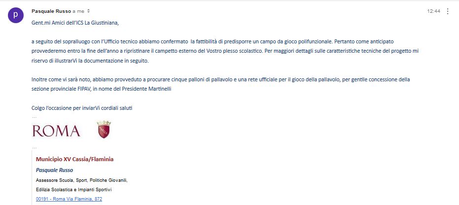Expand recipient details arrow next to 'a me'
459x205 pixels.
[88, 11]
